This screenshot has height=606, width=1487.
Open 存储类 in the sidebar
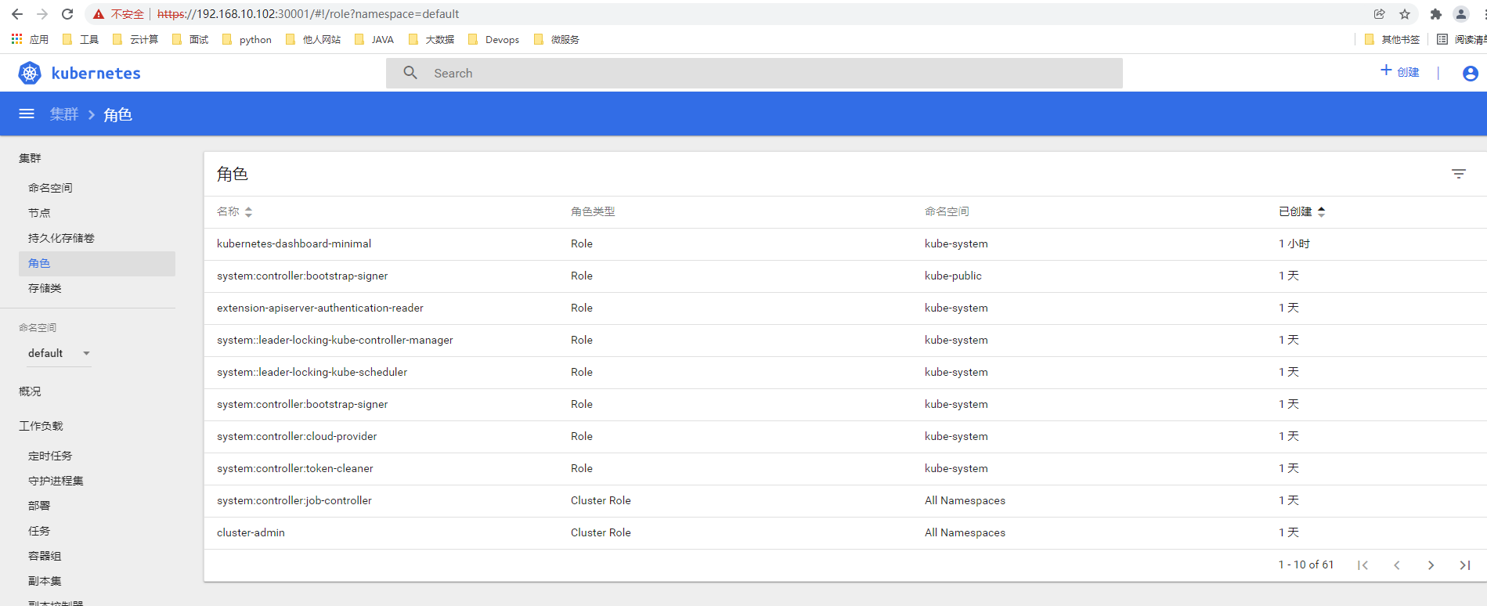45,288
